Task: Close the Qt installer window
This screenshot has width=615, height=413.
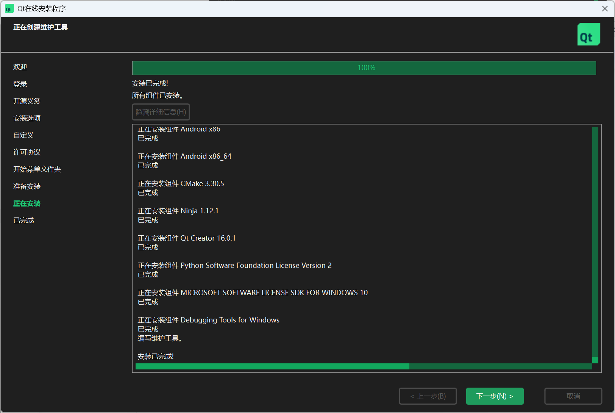Action: click(605, 9)
